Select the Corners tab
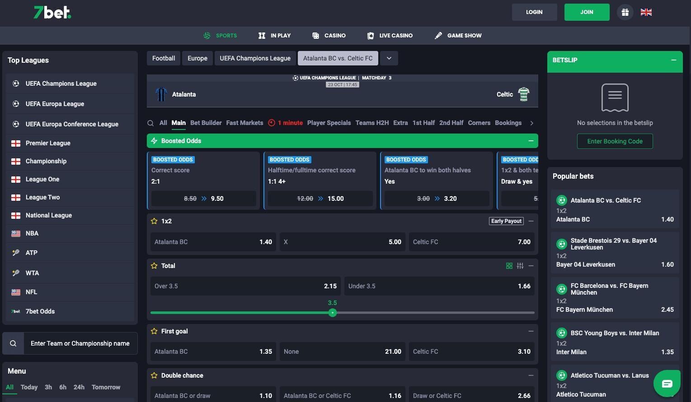 pyautogui.click(x=479, y=123)
